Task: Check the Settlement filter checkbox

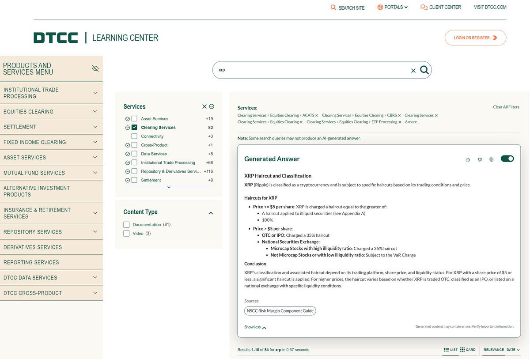Action: coord(134,180)
